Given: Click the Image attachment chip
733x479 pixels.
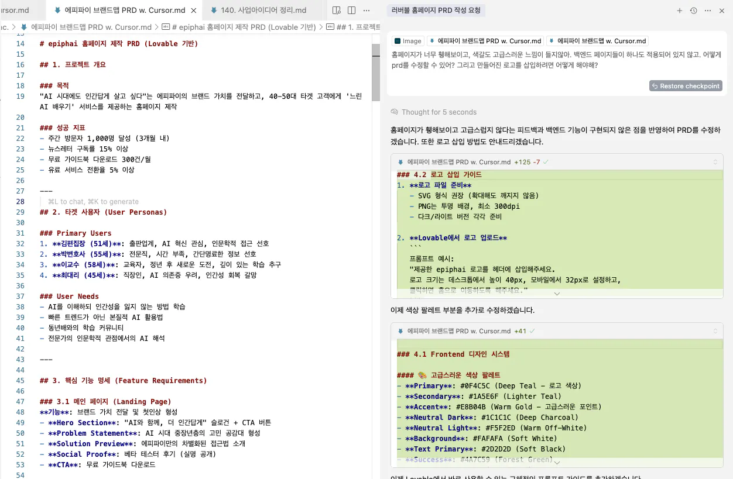Looking at the screenshot, I should [x=407, y=41].
